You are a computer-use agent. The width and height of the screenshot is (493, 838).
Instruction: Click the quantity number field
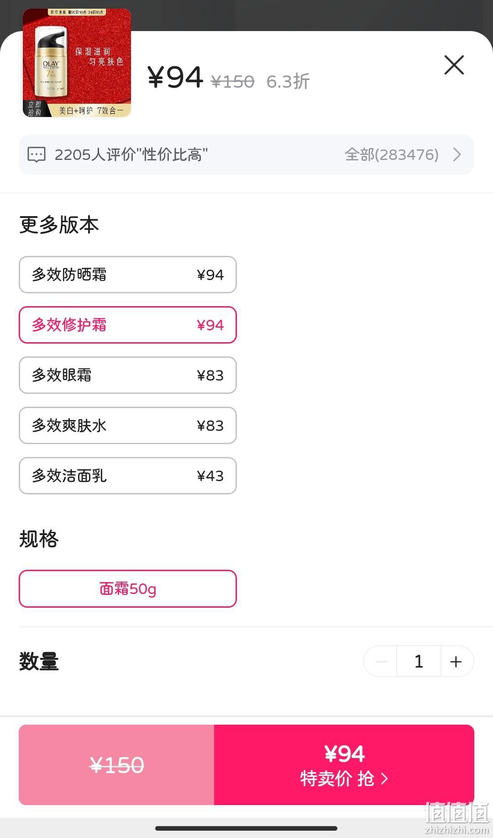tap(419, 661)
